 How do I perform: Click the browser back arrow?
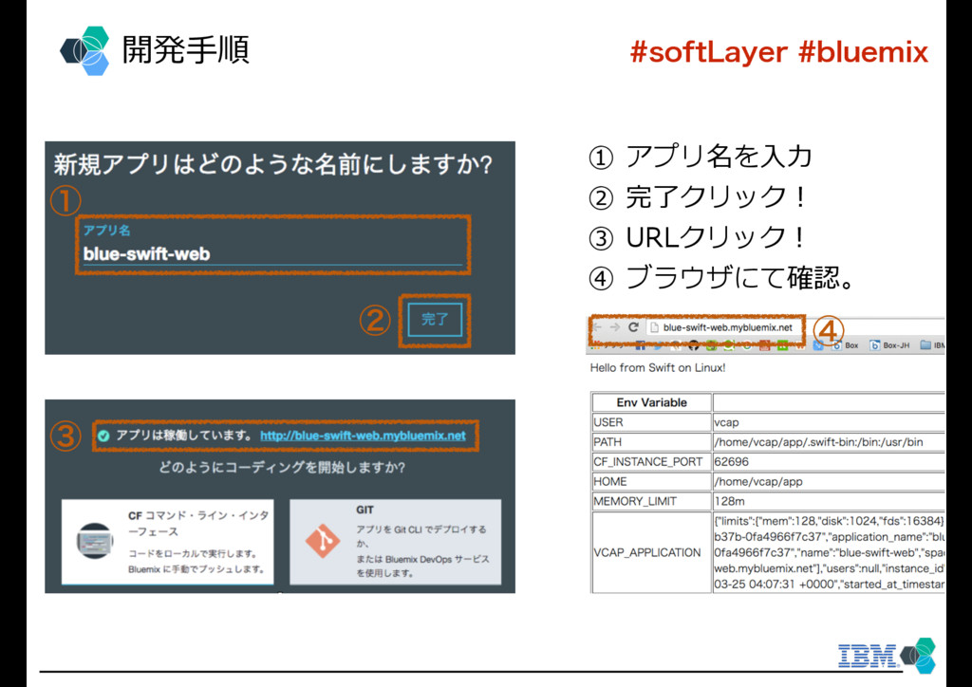[x=598, y=327]
